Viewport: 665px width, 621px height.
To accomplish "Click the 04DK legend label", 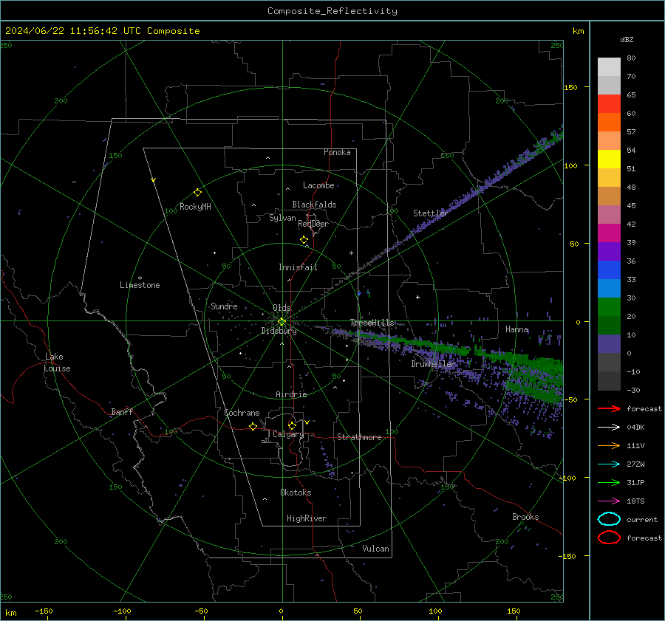I will coord(635,428).
